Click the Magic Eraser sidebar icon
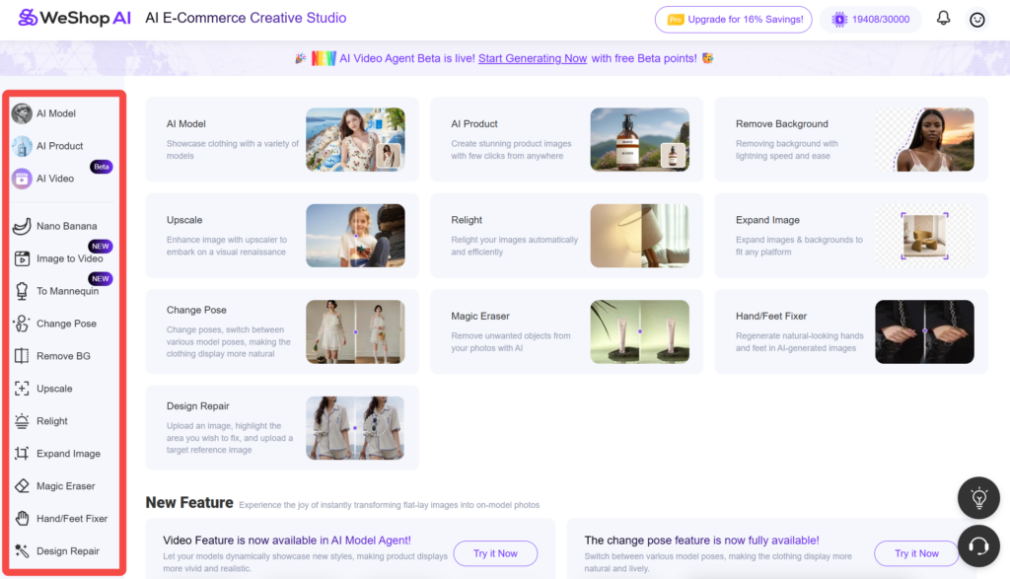1010x579 pixels. [22, 486]
